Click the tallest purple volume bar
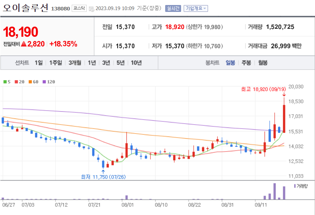This screenshot has height=215, width=315. point(274,191)
